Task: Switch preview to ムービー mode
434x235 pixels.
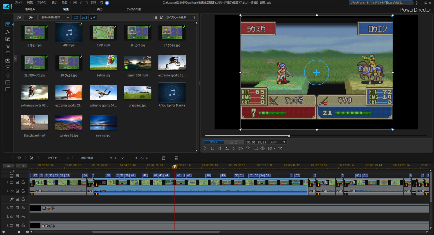Action: [x=234, y=142]
